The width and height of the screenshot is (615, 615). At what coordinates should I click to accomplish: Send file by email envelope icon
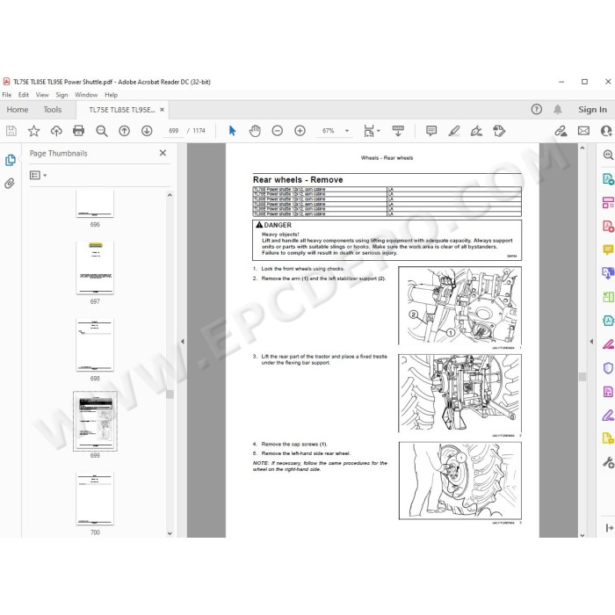point(583,131)
